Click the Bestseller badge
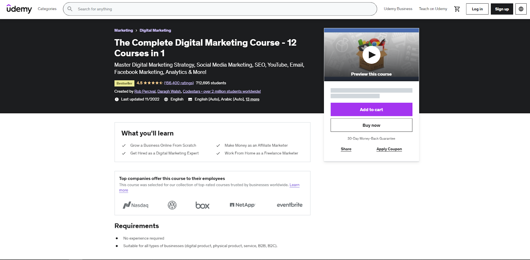This screenshot has height=260, width=530. tap(124, 83)
